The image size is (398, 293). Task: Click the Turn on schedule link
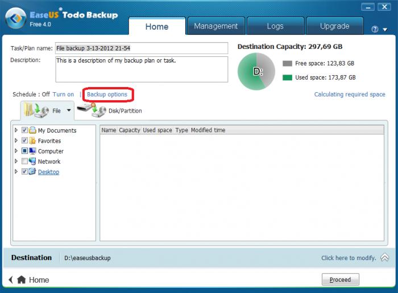click(63, 94)
